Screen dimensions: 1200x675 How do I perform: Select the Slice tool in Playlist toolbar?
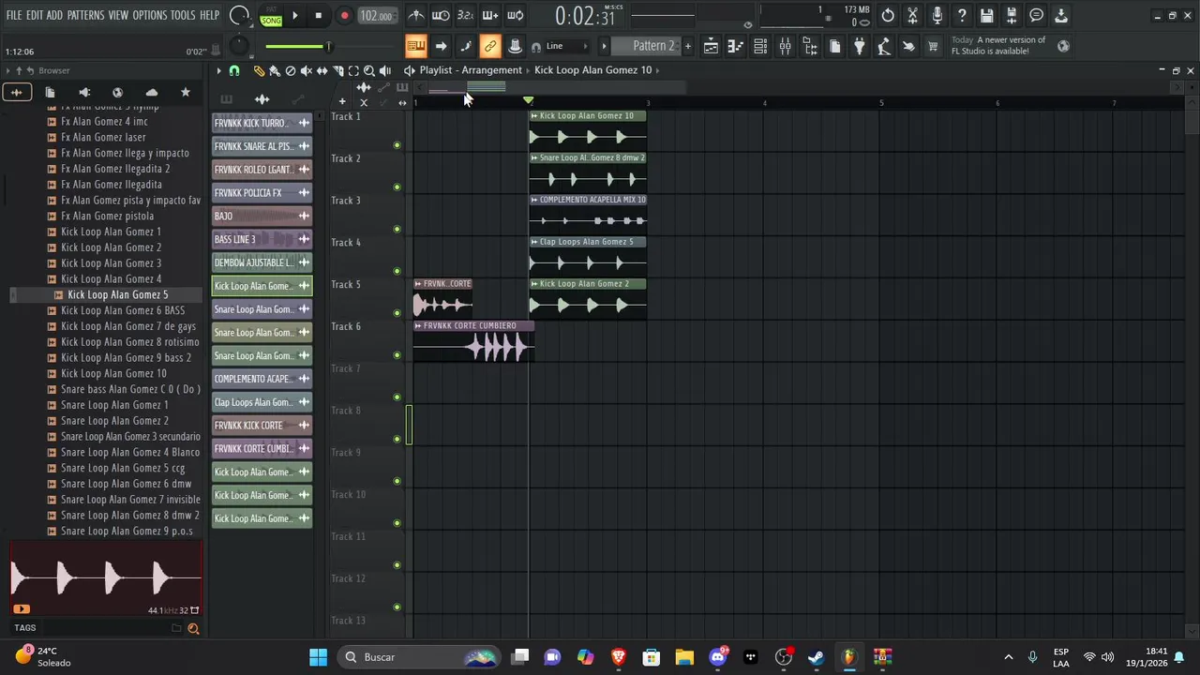tap(337, 70)
